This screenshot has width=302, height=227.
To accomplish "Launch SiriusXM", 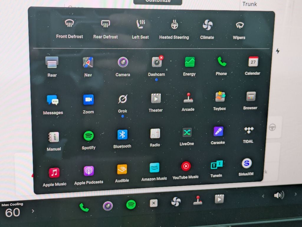I will (246, 167).
